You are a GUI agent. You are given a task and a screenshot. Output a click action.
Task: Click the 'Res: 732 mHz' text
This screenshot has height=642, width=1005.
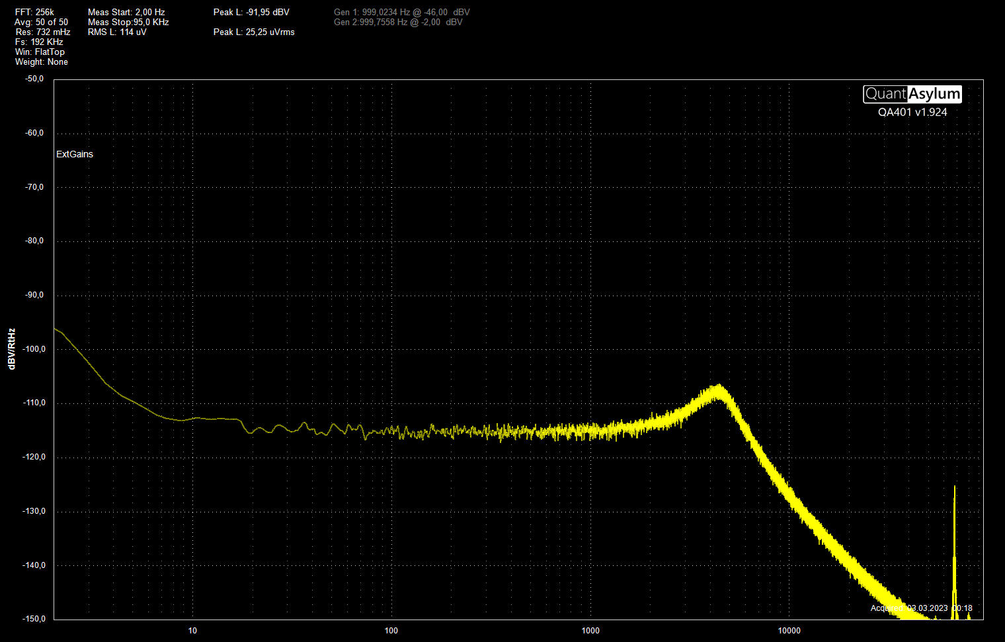43,32
